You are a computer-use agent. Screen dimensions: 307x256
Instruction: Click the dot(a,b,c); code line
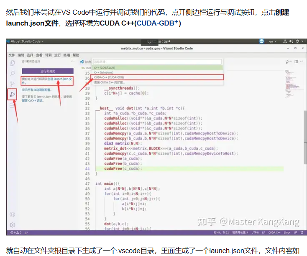pyautogui.click(x=117, y=224)
